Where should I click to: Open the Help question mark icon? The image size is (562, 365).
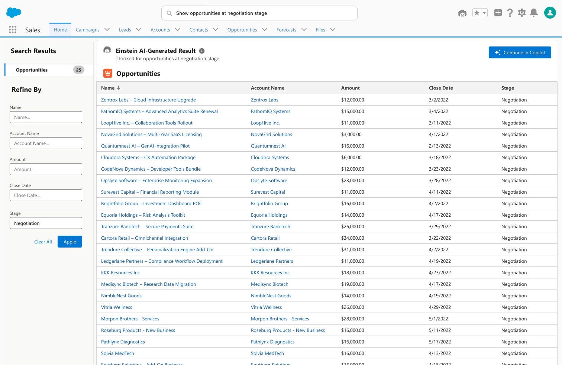click(510, 13)
